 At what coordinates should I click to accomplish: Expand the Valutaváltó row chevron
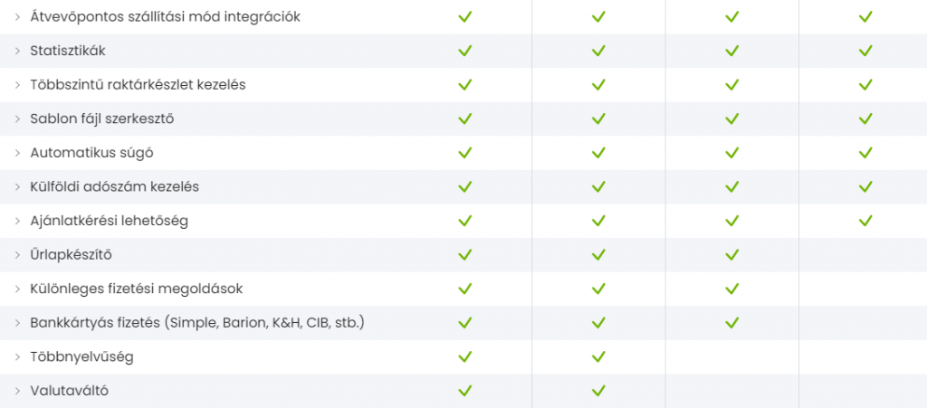tap(17, 391)
